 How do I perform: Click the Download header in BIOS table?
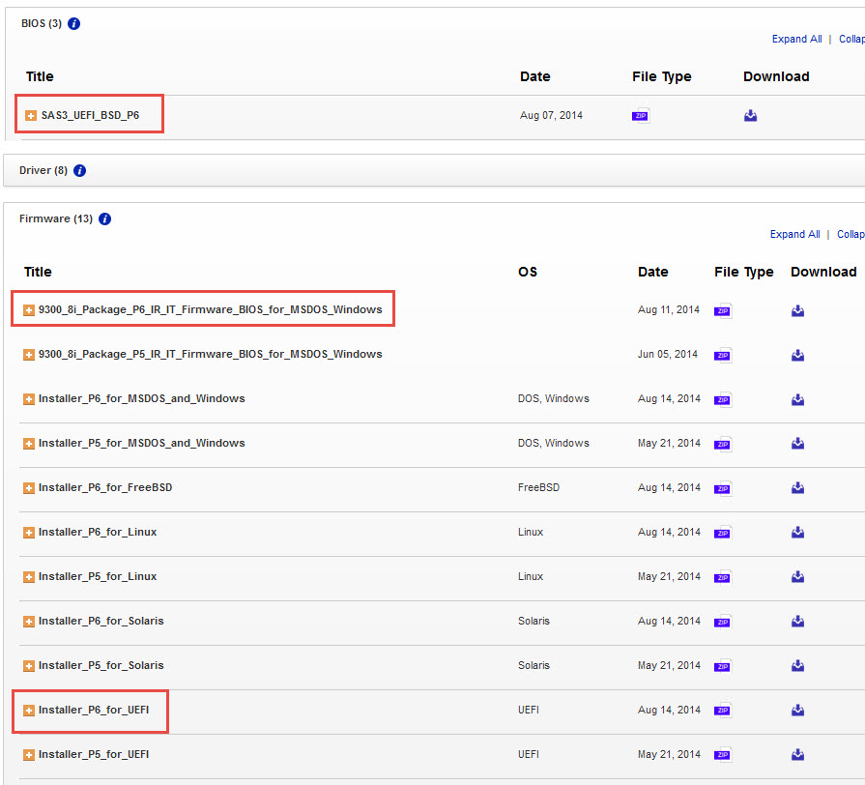776,76
